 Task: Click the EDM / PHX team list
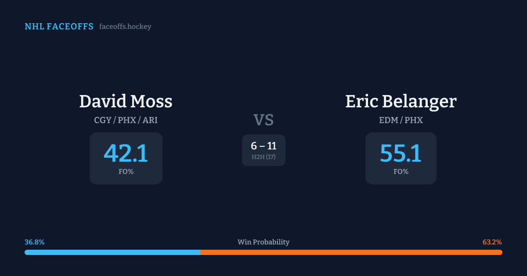click(x=401, y=120)
